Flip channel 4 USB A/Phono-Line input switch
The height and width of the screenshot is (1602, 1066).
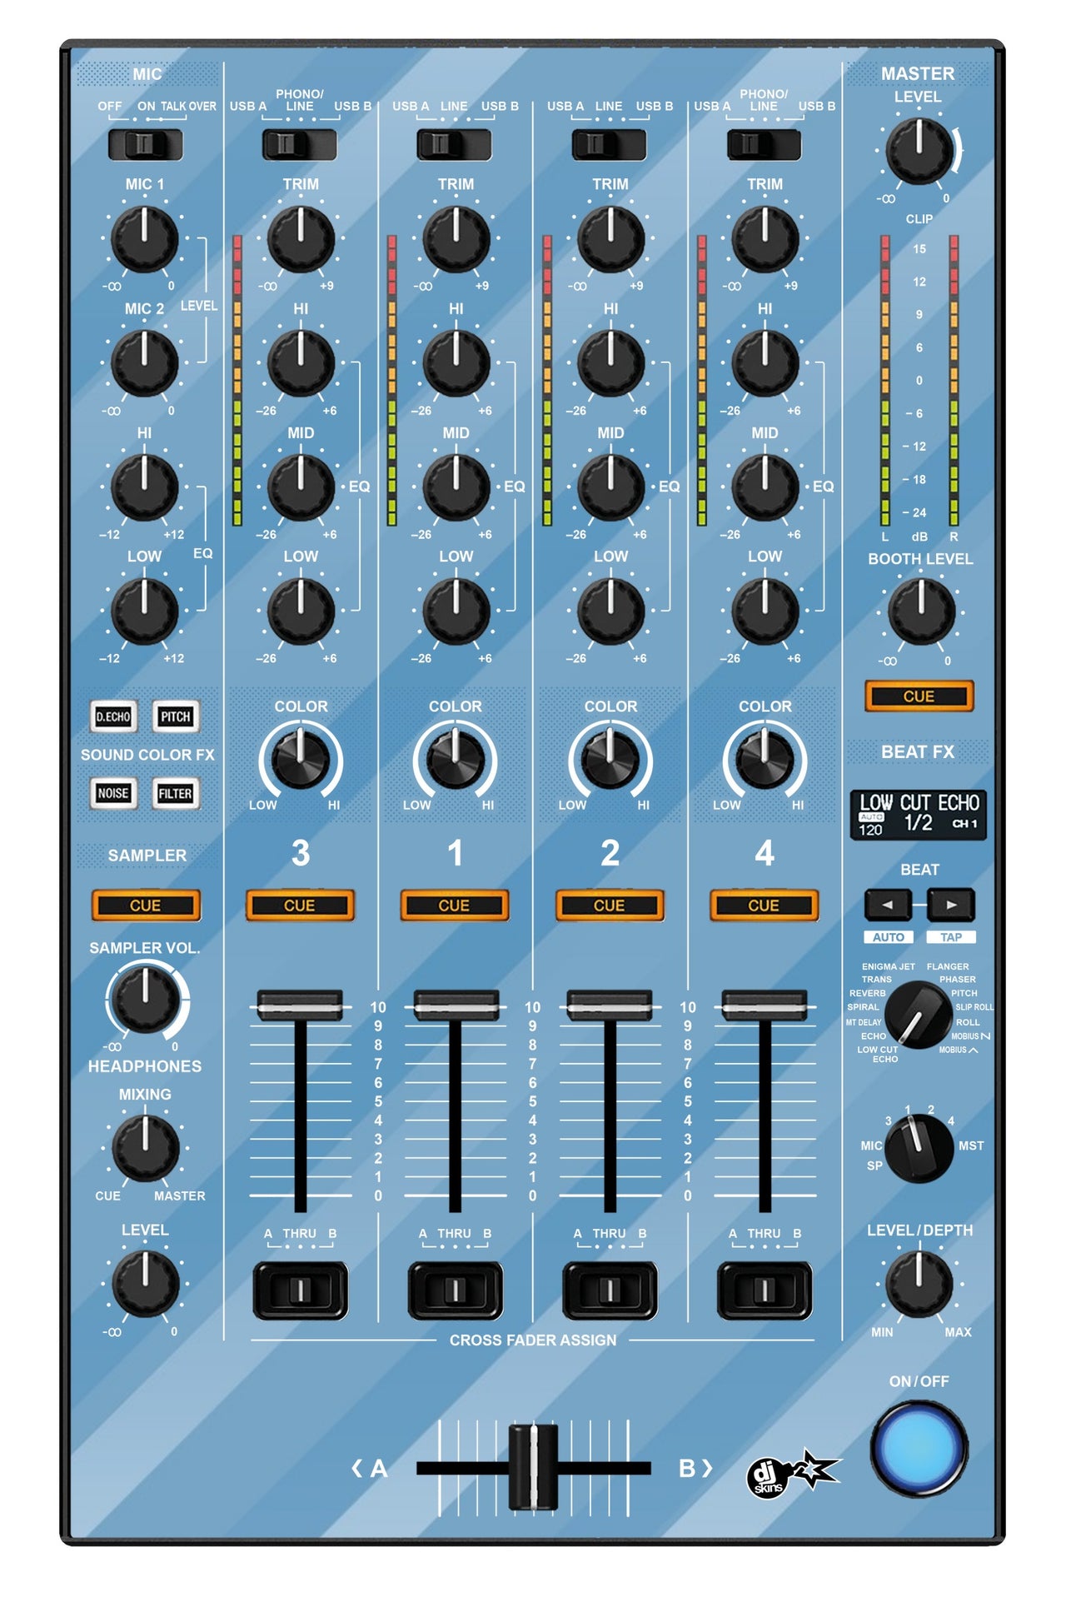[x=765, y=144]
